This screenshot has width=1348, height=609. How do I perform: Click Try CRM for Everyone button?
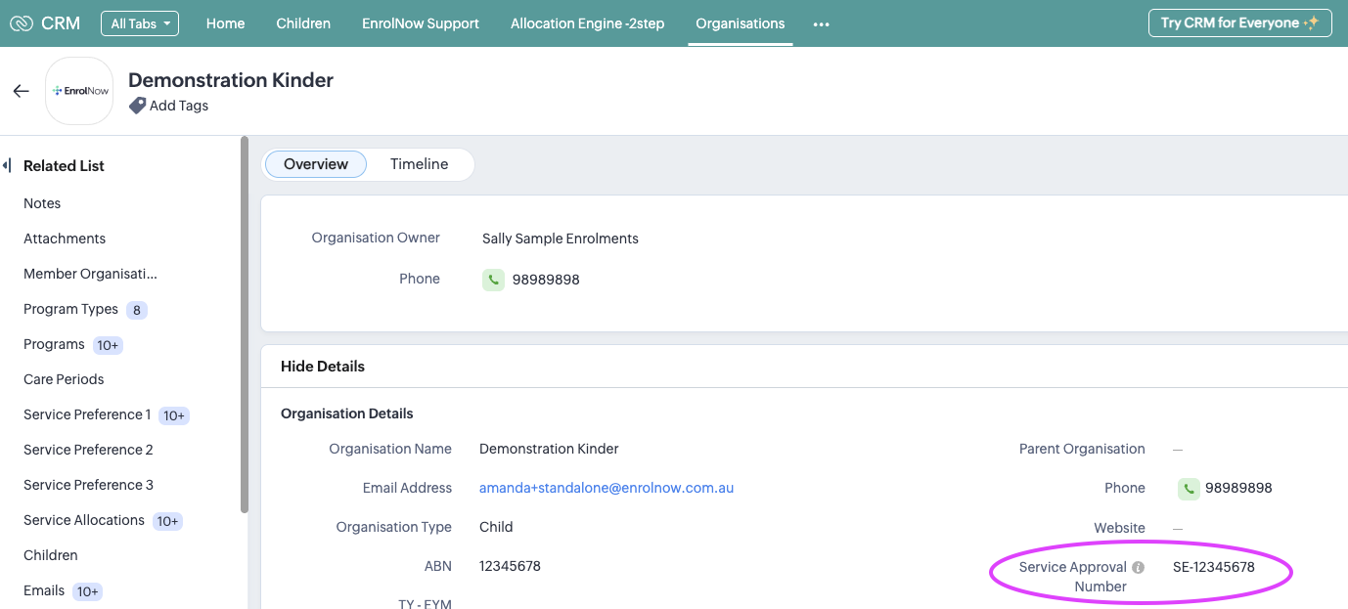tap(1239, 23)
